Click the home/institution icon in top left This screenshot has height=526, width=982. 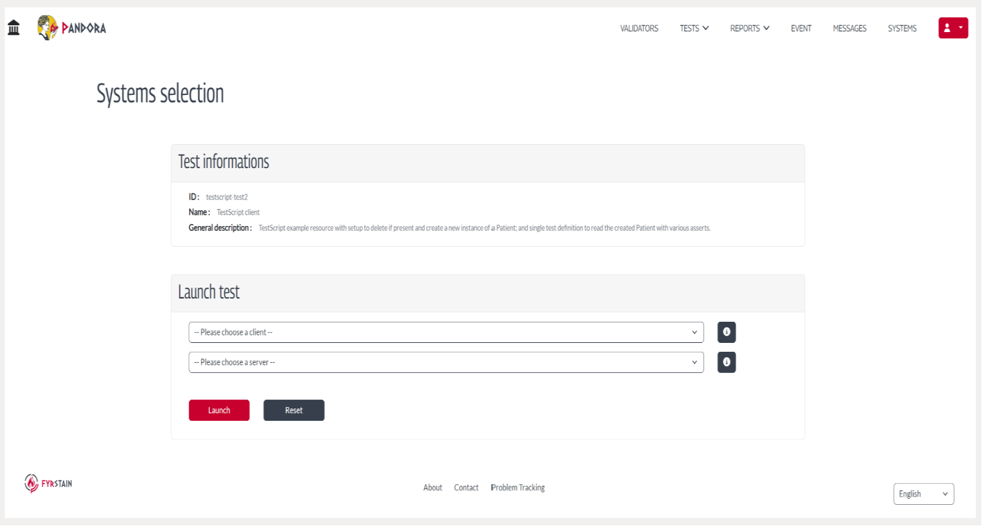tap(14, 27)
